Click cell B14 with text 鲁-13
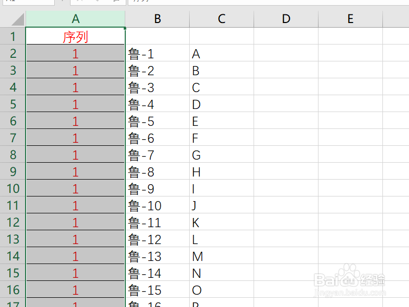The width and height of the screenshot is (409, 307). click(x=157, y=255)
